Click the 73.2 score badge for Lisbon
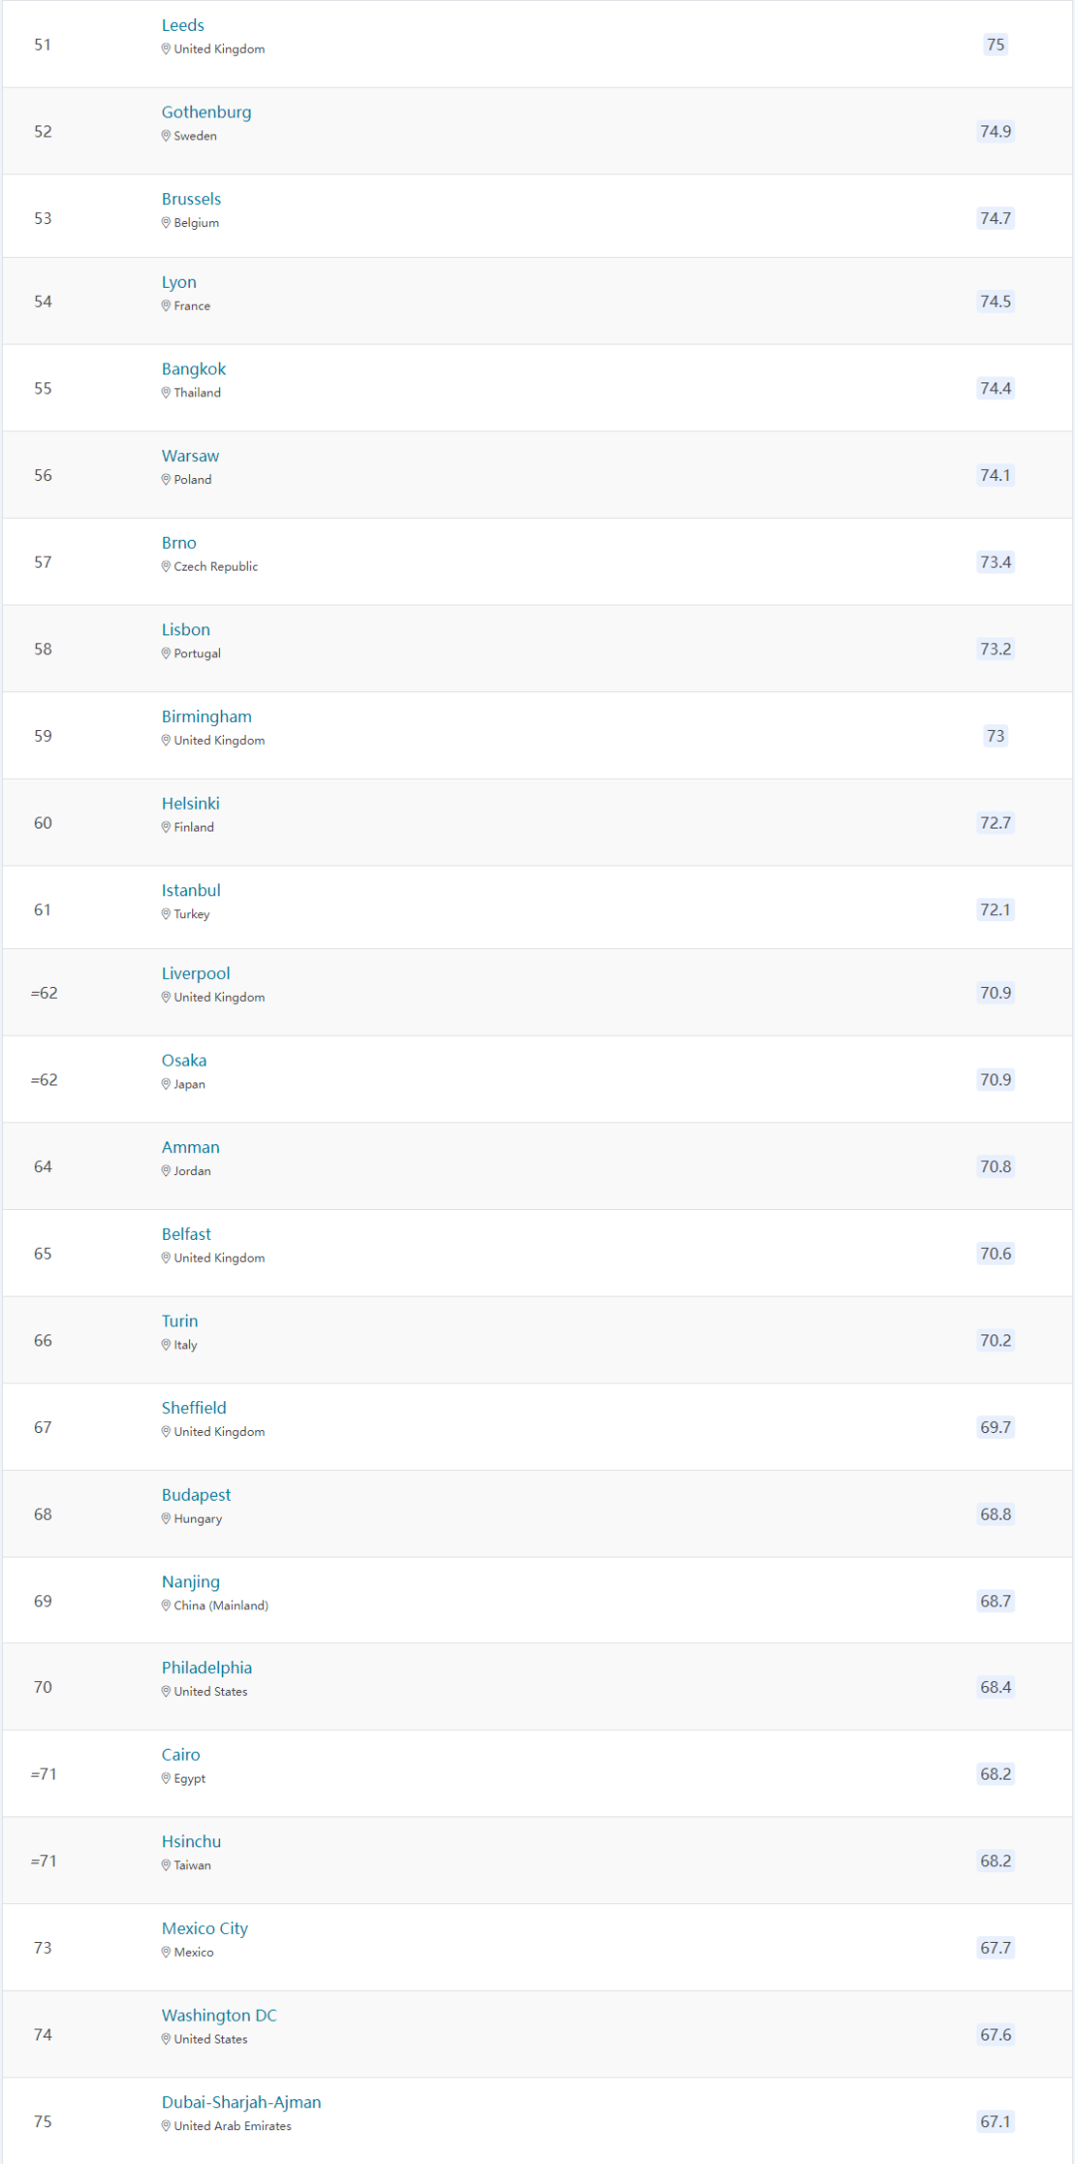The image size is (1075, 2164). coord(995,649)
